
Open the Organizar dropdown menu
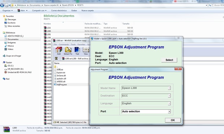8,10
